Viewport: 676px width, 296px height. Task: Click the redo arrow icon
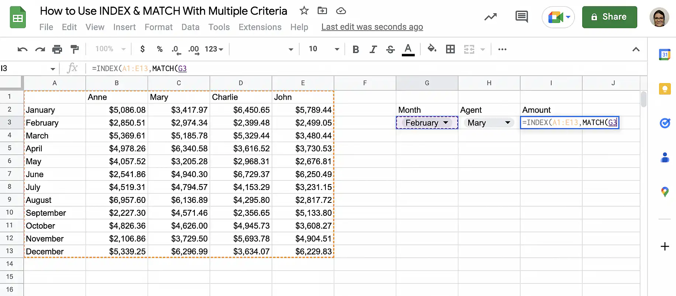point(40,49)
